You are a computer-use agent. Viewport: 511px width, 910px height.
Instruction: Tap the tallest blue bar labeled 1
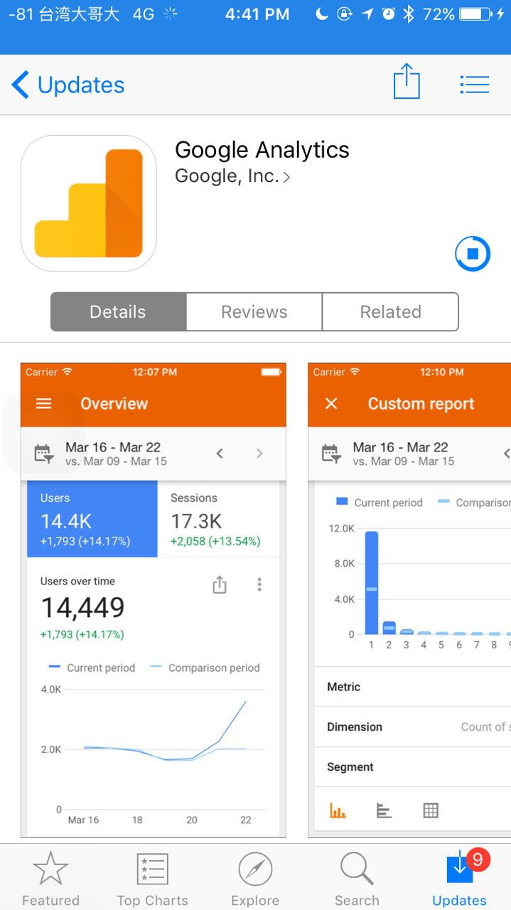click(x=372, y=582)
